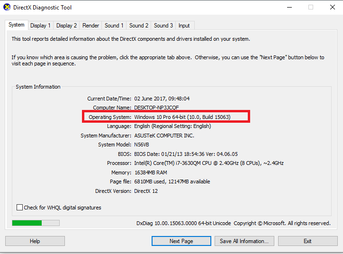The height and width of the screenshot is (254, 343).
Task: Switch to the Display 1 tab
Action: click(40, 26)
